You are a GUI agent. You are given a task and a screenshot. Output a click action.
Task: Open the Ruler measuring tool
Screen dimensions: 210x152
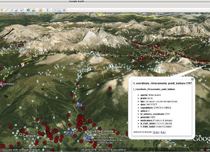[x=47, y=10]
